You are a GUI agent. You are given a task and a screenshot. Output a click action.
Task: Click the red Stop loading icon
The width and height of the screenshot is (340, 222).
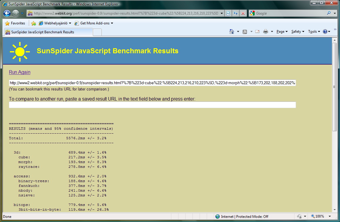click(243, 13)
